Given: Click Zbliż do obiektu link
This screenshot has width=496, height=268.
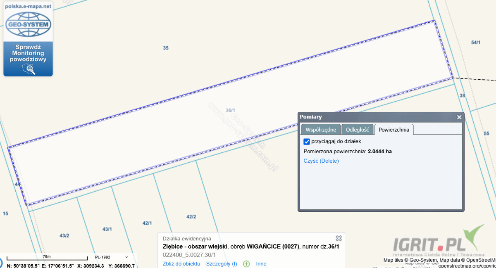Looking at the screenshot, I should (181, 263).
